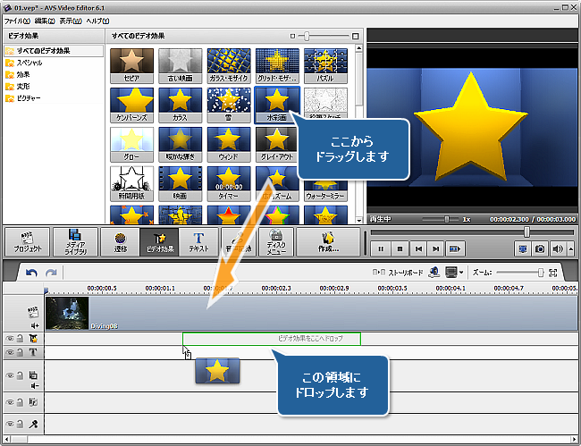Image resolution: width=581 pixels, height=446 pixels.
Task: Adjust the thumbnail size slider
Action: tap(307, 36)
